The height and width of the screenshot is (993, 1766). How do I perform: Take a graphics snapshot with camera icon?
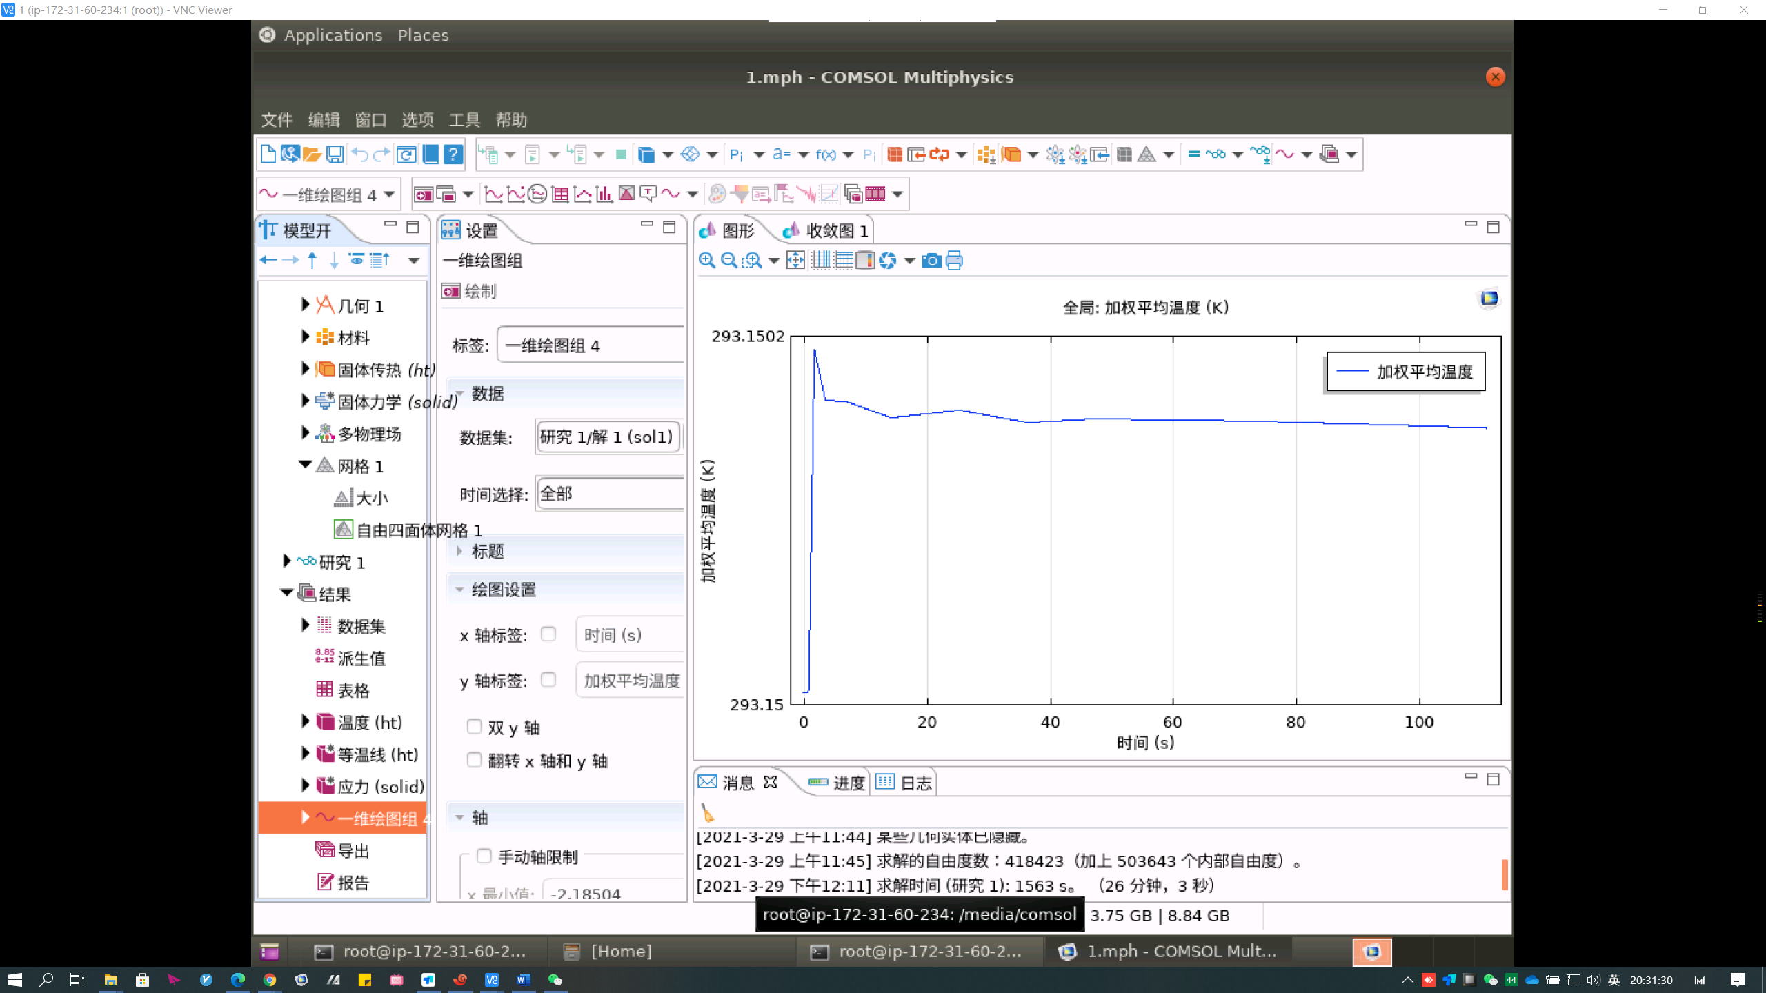click(x=931, y=261)
